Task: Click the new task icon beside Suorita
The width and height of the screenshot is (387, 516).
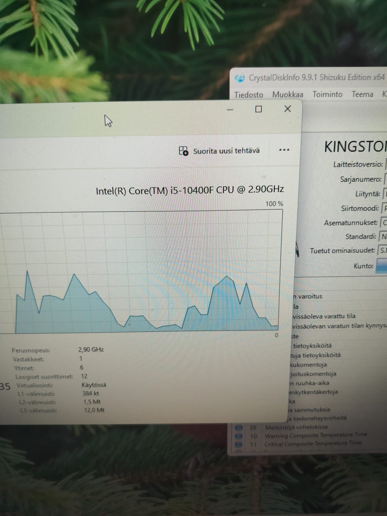Action: click(183, 151)
